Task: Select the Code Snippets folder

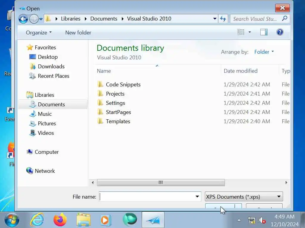Action: [123, 85]
